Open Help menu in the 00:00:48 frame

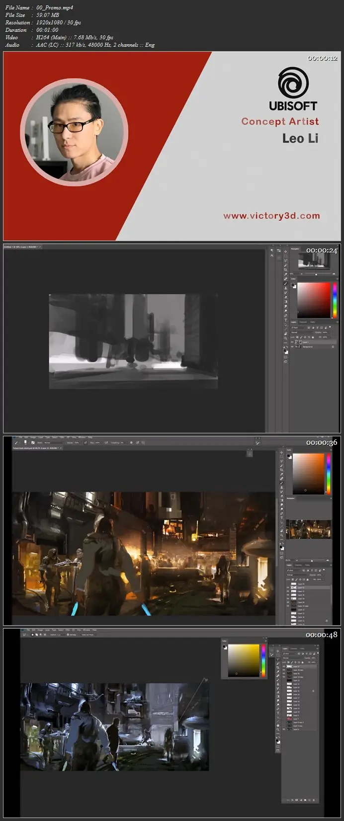tap(94, 630)
